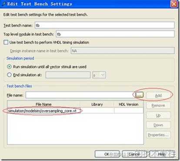Image resolution: width=180 pixels, height=161 pixels.
Task: Click the File name input field
Action: [x=80, y=95]
